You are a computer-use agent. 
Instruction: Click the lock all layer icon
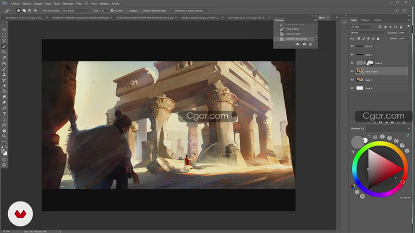click(x=378, y=39)
